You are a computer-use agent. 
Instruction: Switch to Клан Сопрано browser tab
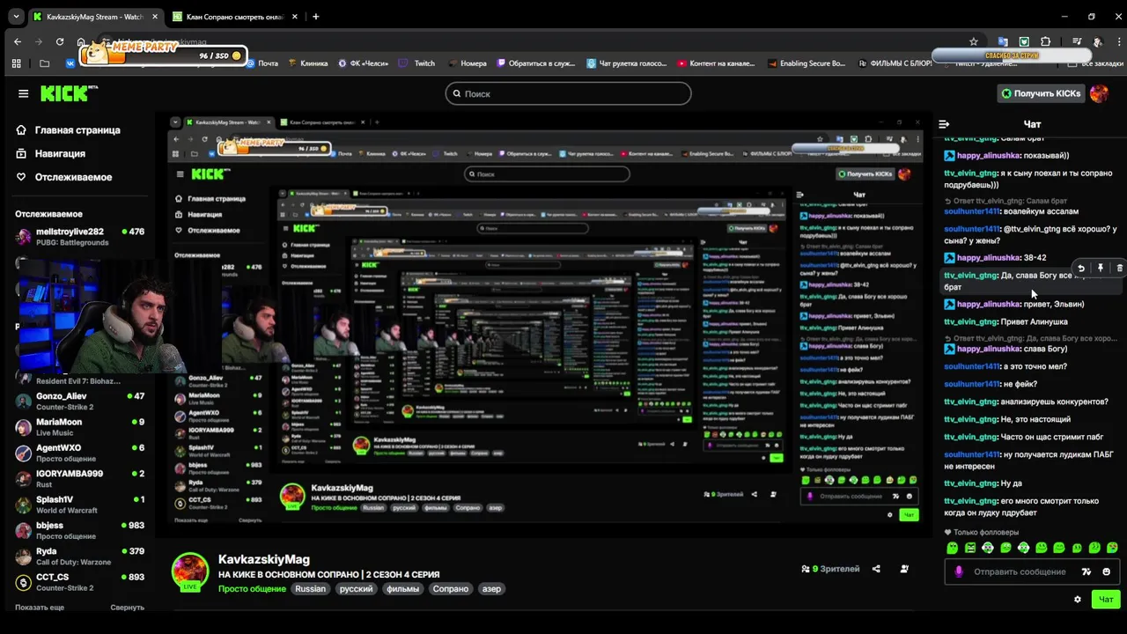coord(234,17)
